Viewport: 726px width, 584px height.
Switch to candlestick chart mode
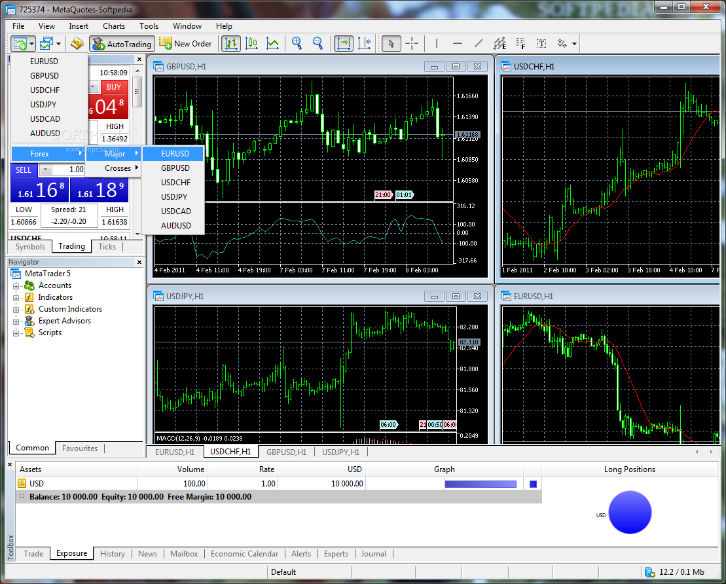[251, 43]
